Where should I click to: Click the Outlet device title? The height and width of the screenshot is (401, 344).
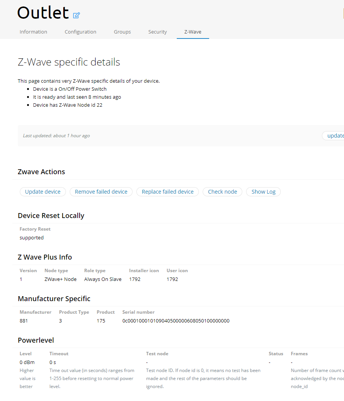43,13
